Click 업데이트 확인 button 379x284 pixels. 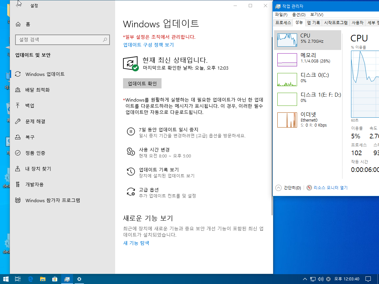[142, 83]
